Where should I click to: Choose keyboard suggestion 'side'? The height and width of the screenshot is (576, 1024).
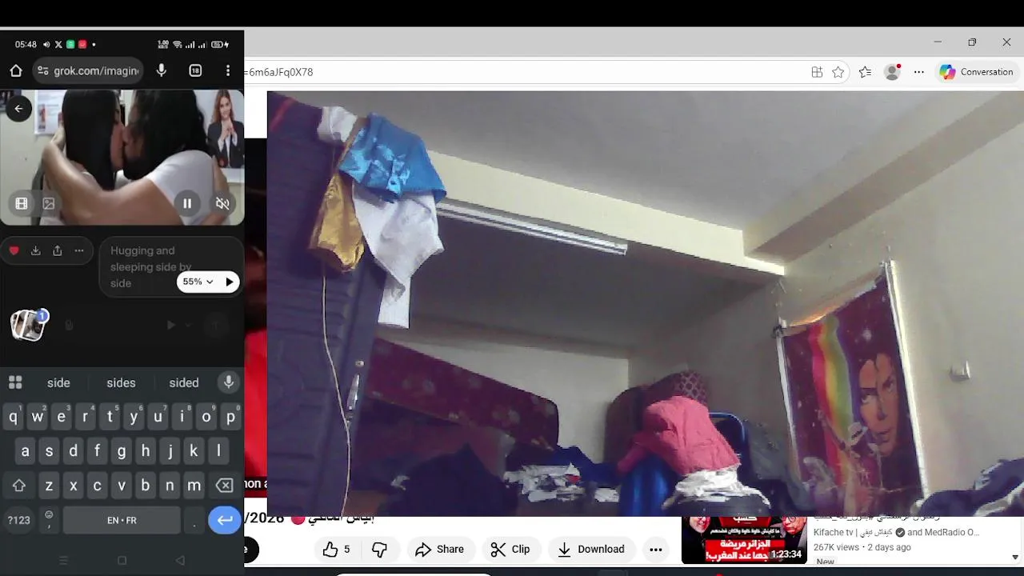point(58,382)
